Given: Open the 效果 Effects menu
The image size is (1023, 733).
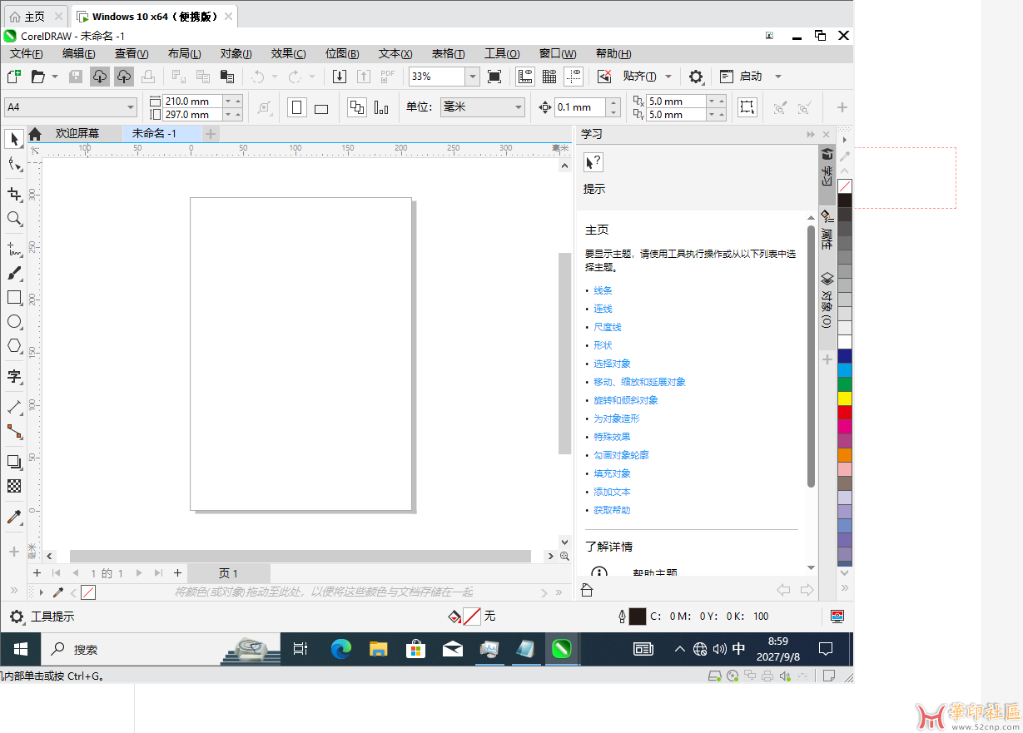Looking at the screenshot, I should pyautogui.click(x=288, y=53).
